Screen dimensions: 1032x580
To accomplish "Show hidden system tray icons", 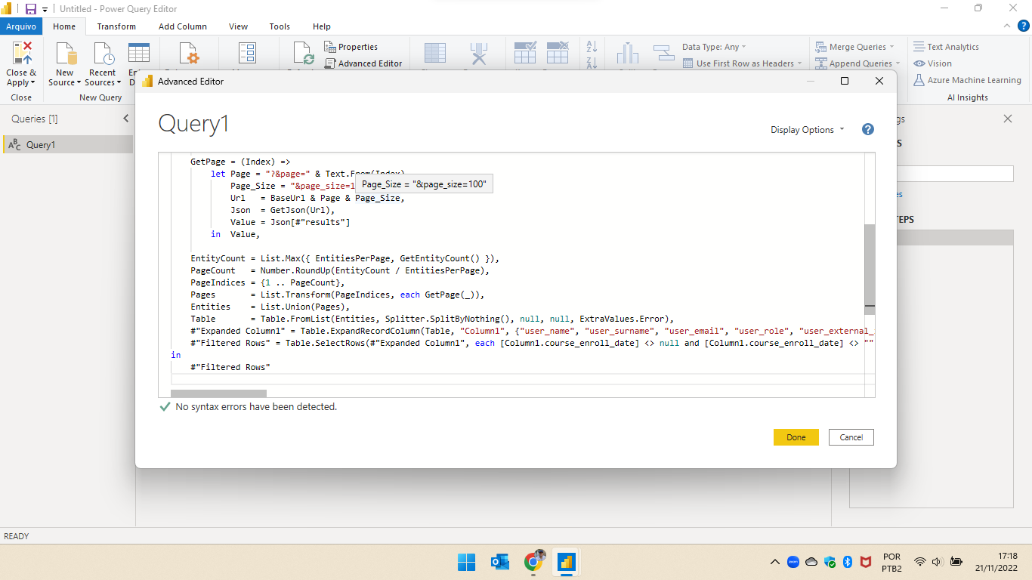I will [774, 562].
